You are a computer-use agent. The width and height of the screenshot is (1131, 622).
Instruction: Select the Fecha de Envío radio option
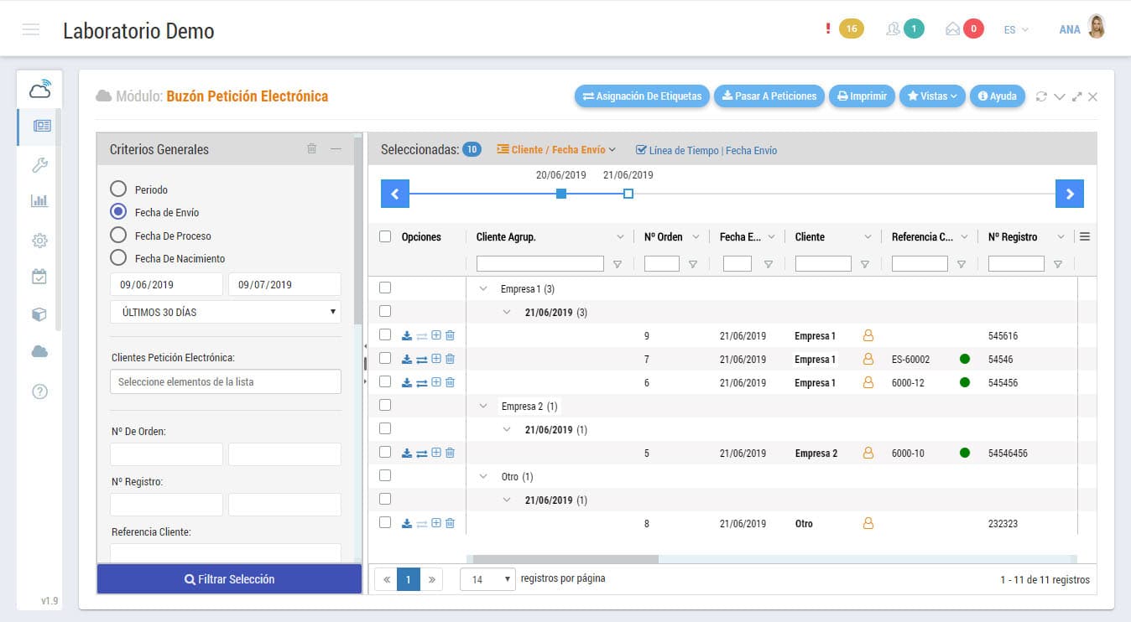tap(118, 212)
